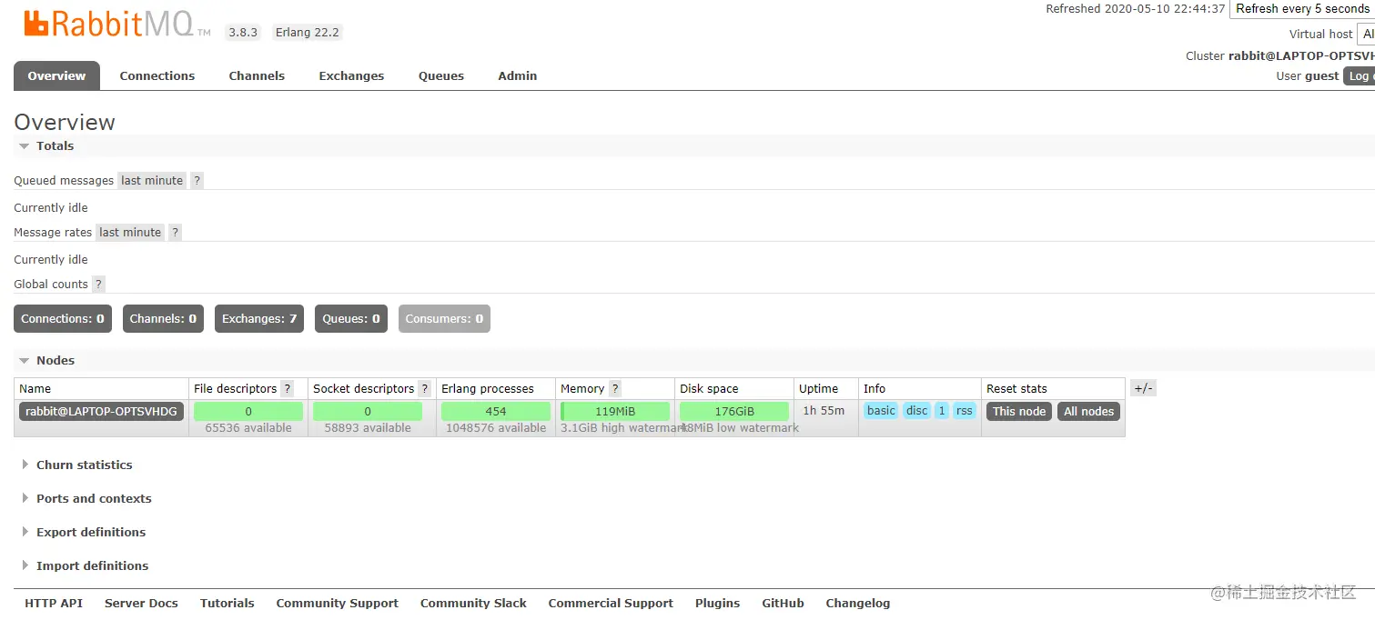
Task: Click the 1048576 available text
Action: click(x=496, y=427)
